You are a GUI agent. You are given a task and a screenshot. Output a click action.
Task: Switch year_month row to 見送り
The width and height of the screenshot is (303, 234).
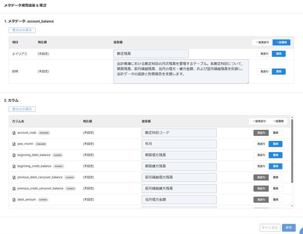coord(261,144)
